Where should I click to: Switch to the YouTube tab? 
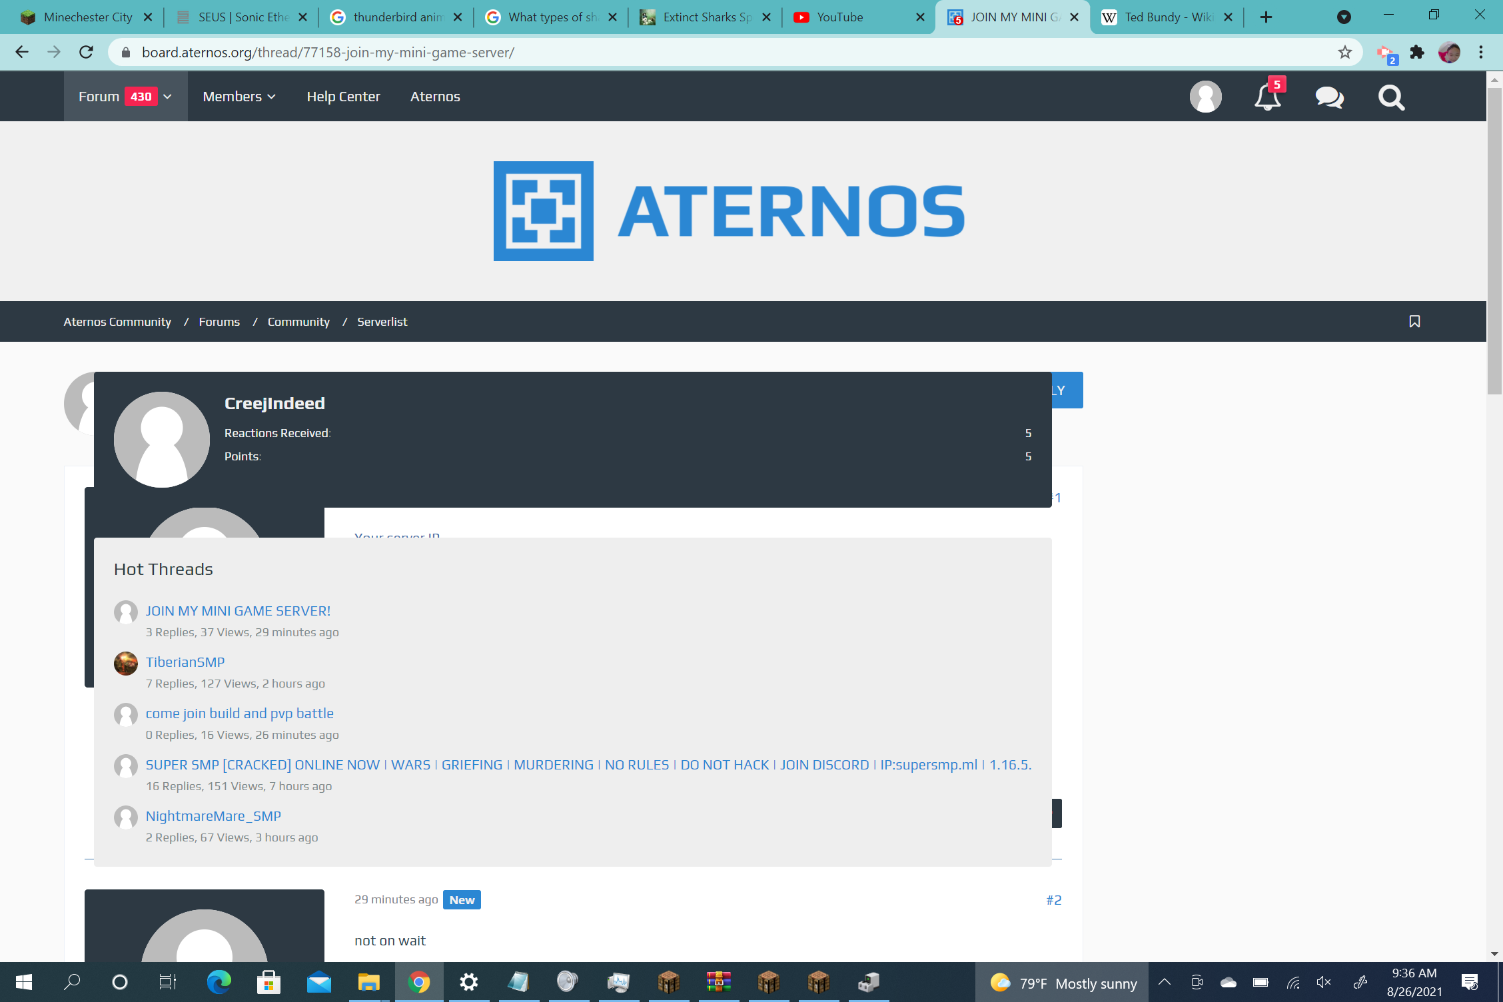point(858,17)
